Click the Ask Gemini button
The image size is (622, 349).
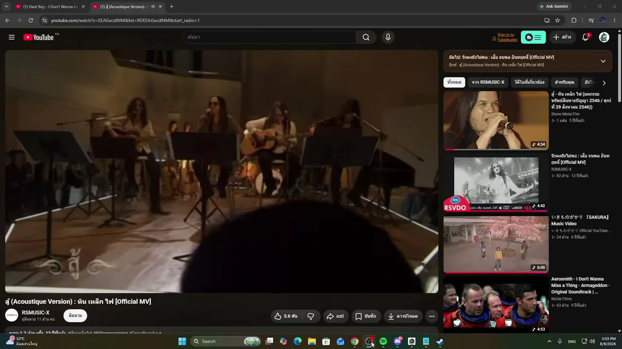pyautogui.click(x=553, y=7)
